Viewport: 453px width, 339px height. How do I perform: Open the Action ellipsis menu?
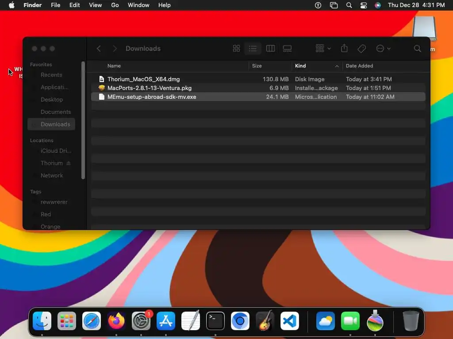383,49
